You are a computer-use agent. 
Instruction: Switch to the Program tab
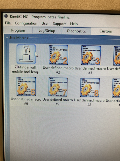pos(18,30)
